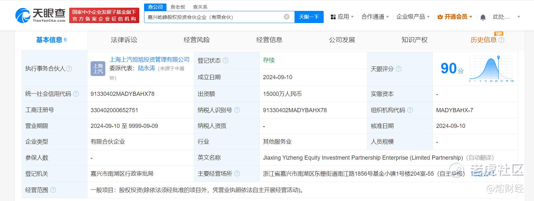
Task: Switch to 查公司 search tab
Action: point(155,7)
